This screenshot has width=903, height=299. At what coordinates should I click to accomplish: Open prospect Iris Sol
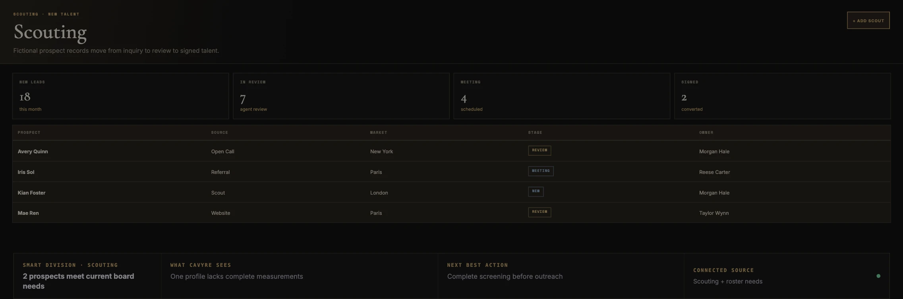(x=26, y=172)
